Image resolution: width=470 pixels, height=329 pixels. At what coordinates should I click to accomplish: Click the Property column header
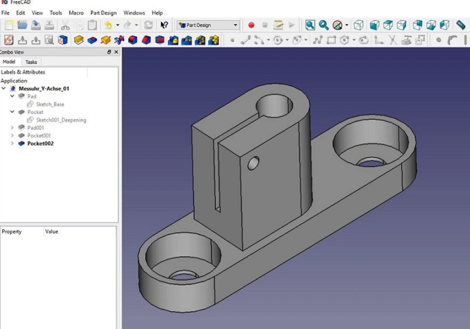point(12,232)
